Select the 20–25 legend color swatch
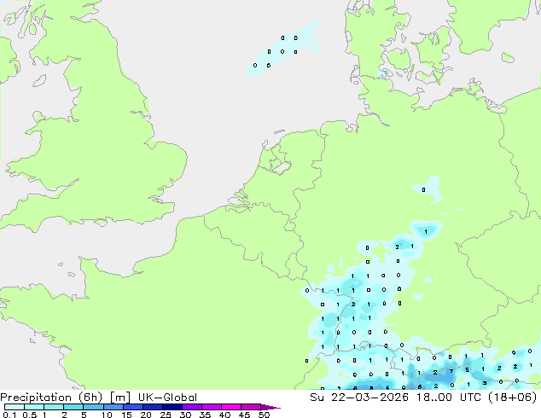The image size is (541, 418). click(152, 407)
